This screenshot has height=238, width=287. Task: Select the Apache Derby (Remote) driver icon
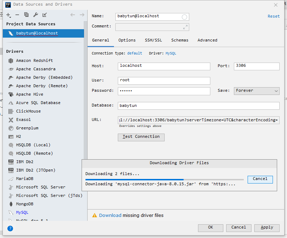click(x=11, y=86)
